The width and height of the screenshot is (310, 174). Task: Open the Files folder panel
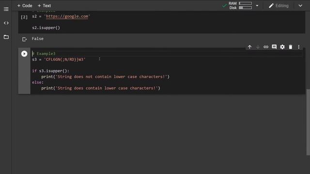(x=6, y=37)
